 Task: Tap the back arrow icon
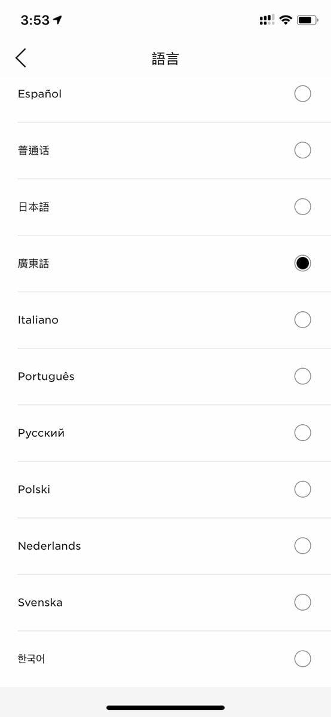[21, 58]
